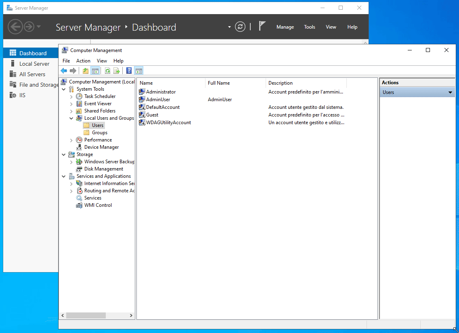Sort by the Full Name column header
459x333 pixels.
click(x=235, y=83)
